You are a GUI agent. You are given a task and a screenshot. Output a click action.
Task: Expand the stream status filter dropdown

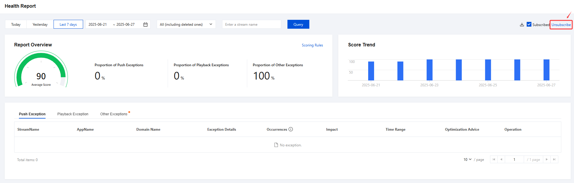tap(186, 25)
